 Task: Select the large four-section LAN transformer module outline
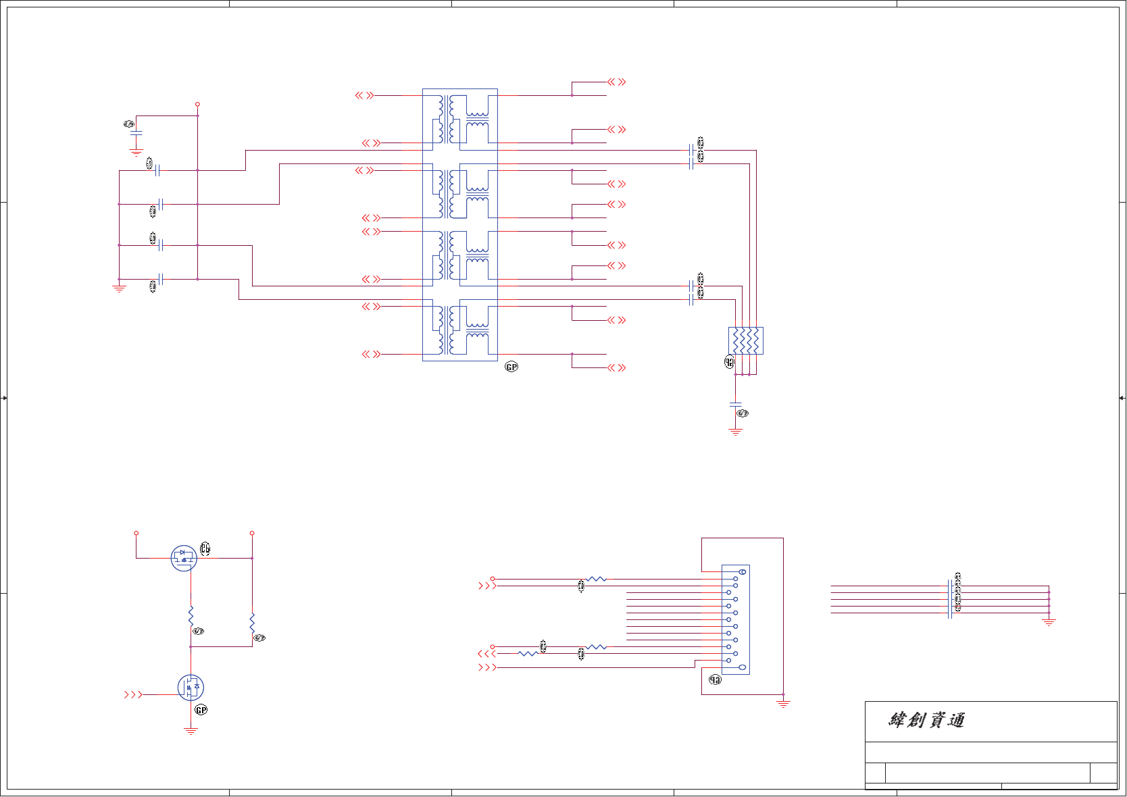(460, 225)
